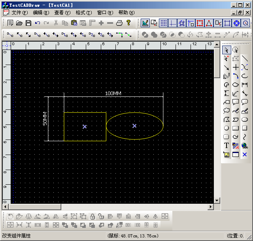Pick the Text tool in the toolbox
This screenshot has height=241, width=253.
tap(227, 145)
